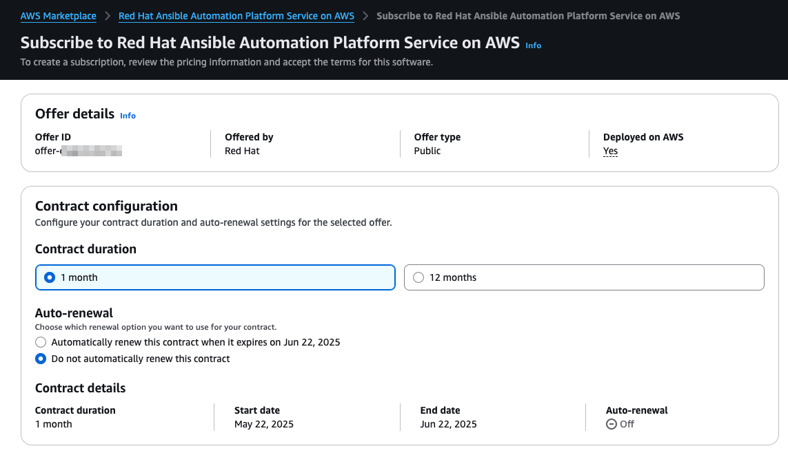788x455 pixels.
Task: Click the Start date value May 22, 2025
Action: tap(264, 425)
